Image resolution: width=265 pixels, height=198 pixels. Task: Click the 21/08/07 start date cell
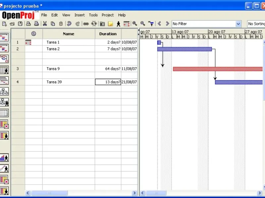[129, 82]
